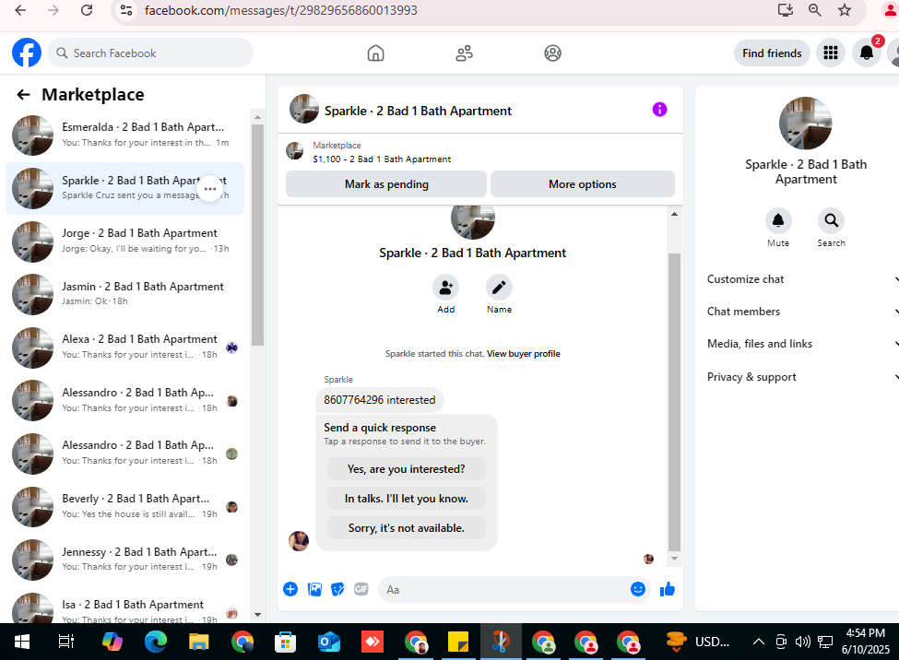Viewport: 899px width, 660px height.
Task: Search in conversation with the magnifier icon
Action: [831, 220]
